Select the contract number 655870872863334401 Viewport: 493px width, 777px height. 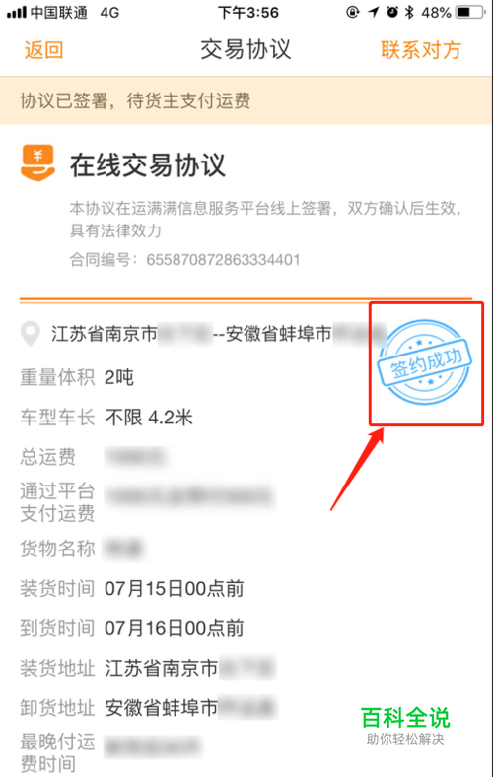[x=223, y=259]
